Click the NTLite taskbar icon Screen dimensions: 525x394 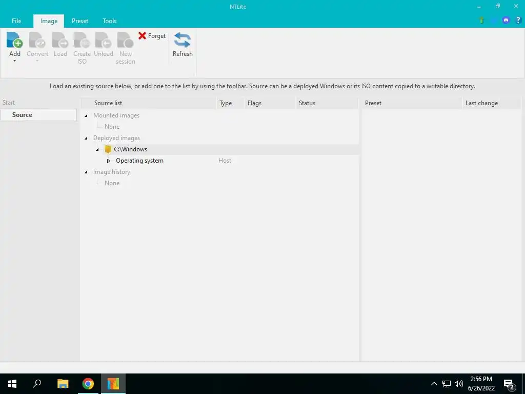[113, 384]
